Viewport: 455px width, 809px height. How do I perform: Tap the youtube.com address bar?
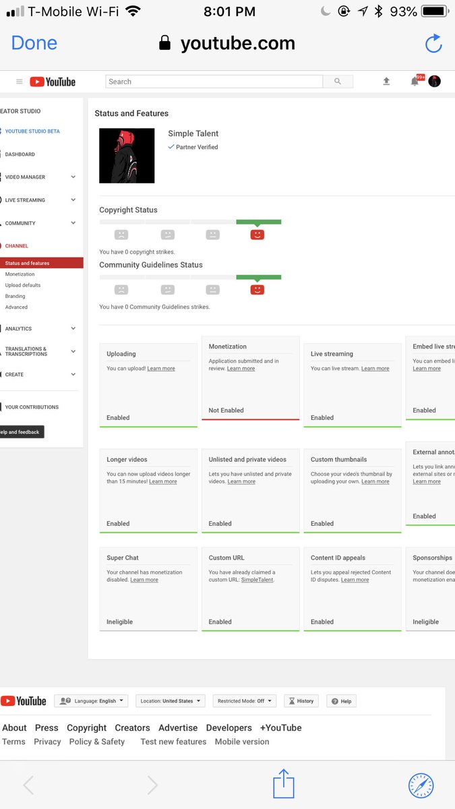click(227, 43)
